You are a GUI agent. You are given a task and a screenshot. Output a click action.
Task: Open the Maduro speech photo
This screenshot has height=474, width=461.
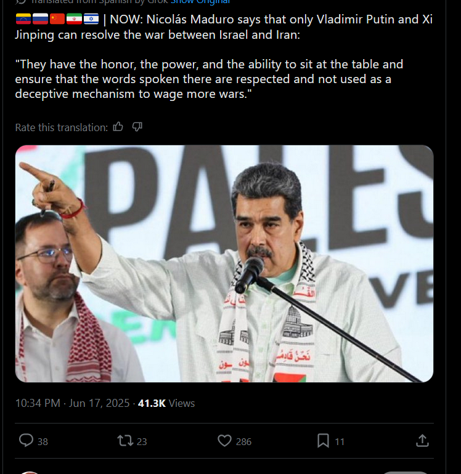pyautogui.click(x=224, y=263)
